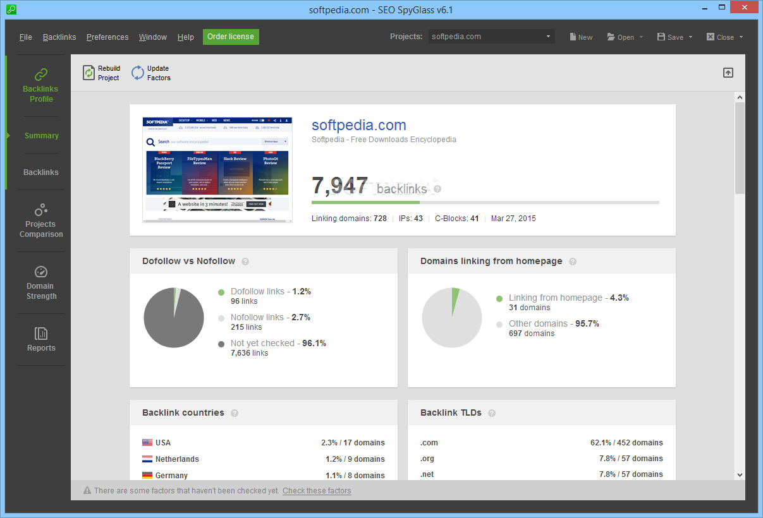Click the export/upload arrow icon at top right

pos(728,73)
